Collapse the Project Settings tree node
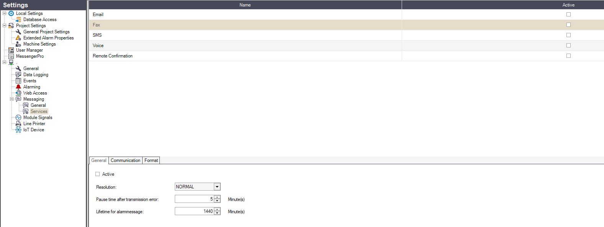The height and width of the screenshot is (227, 604). tap(5, 26)
